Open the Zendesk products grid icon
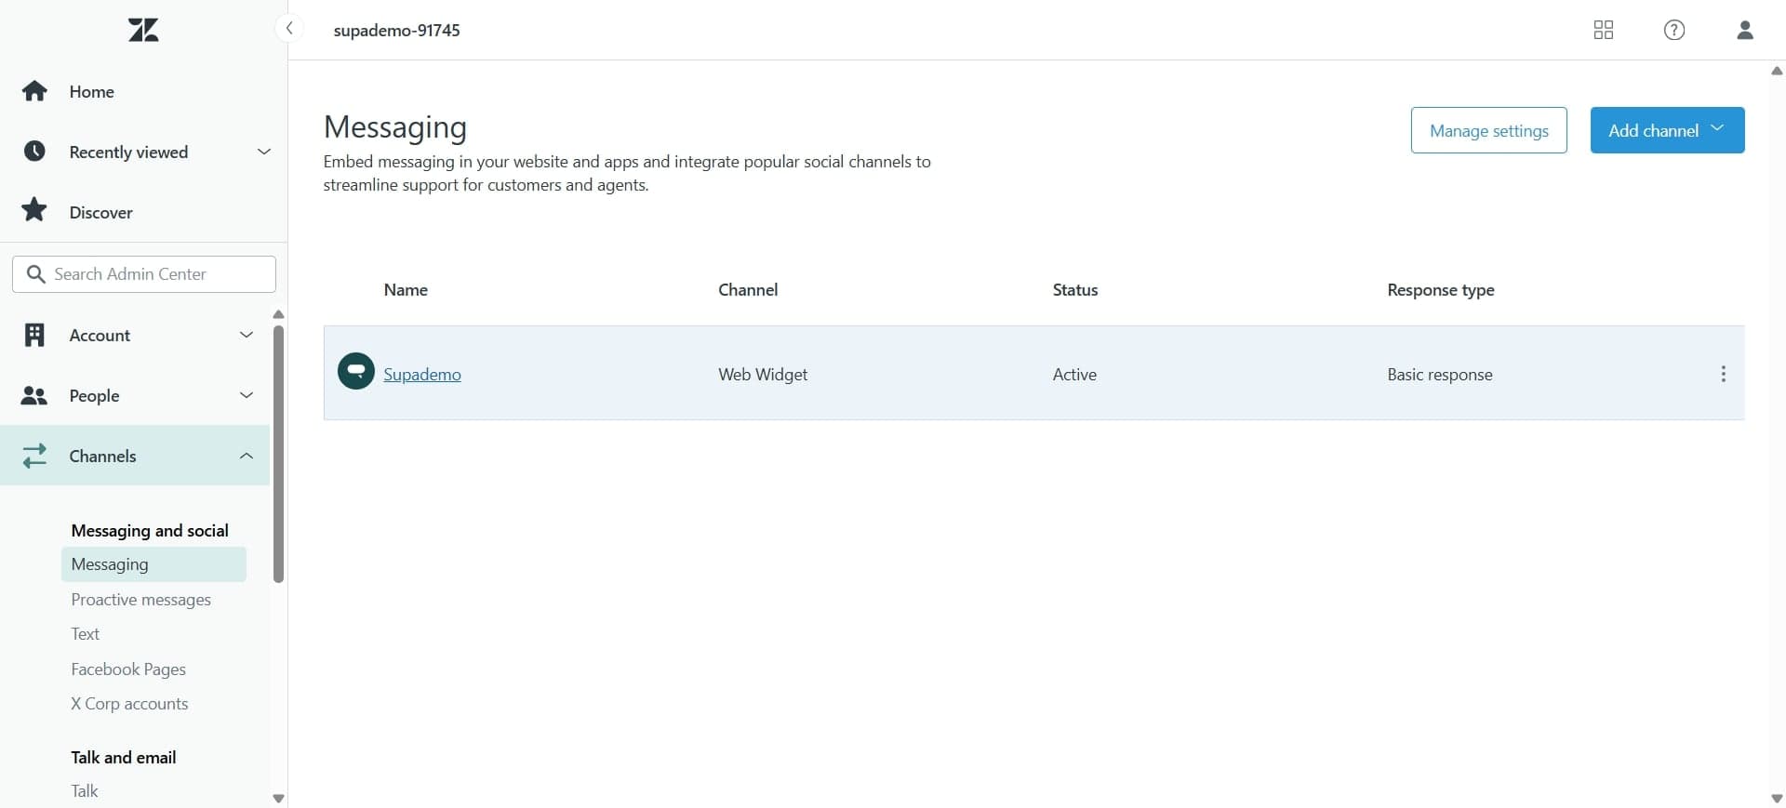 1603,30
